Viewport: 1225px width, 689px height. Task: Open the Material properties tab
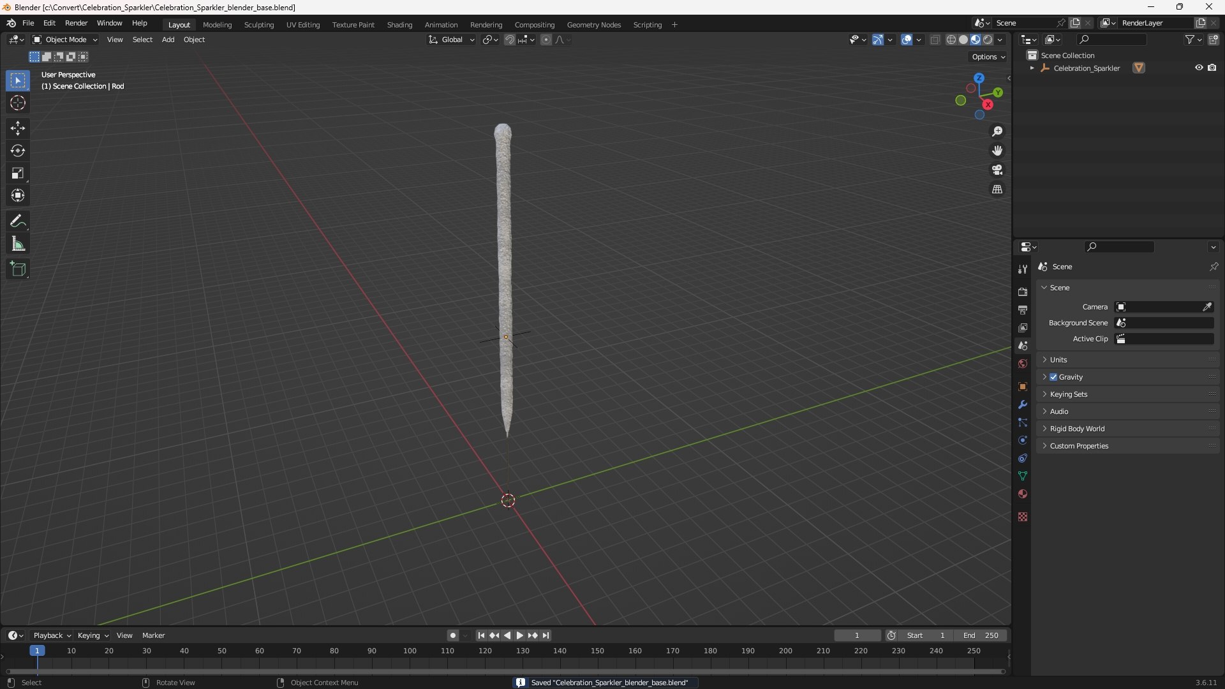point(1023,494)
